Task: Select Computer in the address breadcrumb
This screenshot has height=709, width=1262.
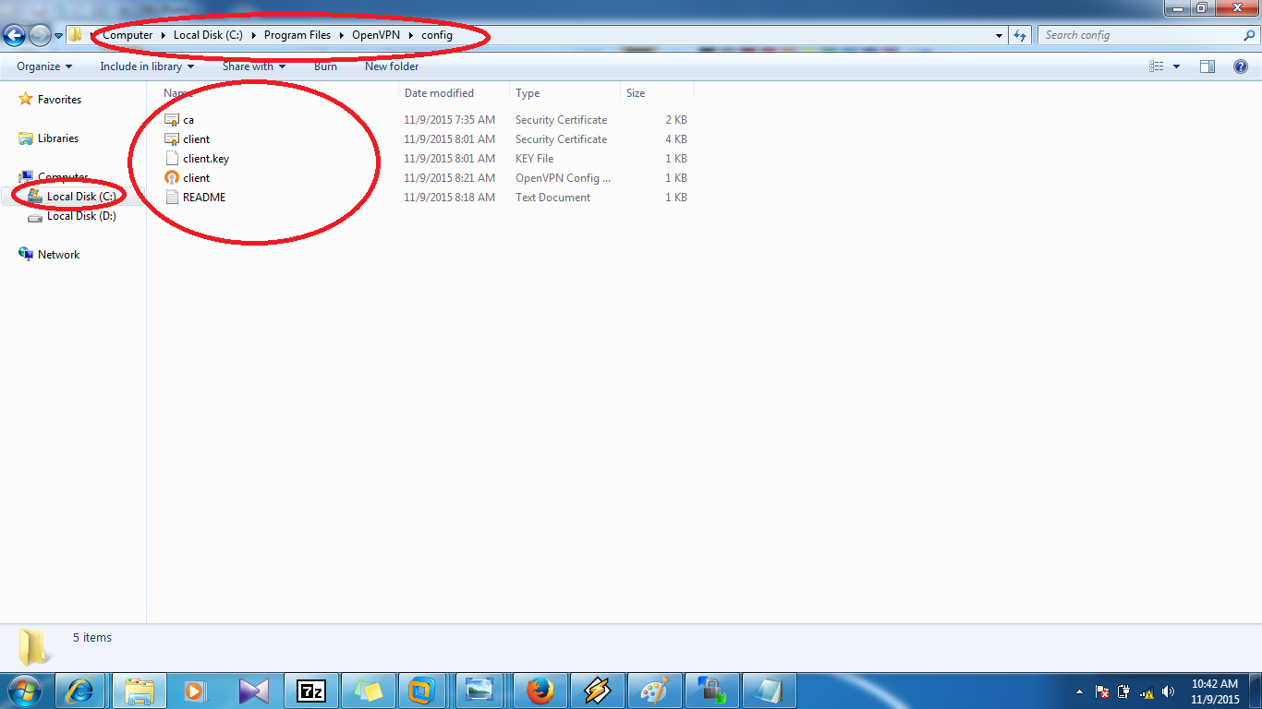Action: point(127,35)
